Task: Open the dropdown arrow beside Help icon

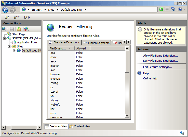Action: [x=184, y=9]
